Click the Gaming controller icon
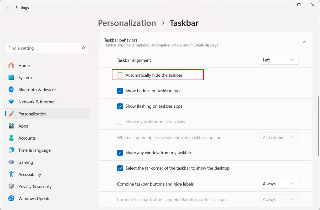 point(11,162)
